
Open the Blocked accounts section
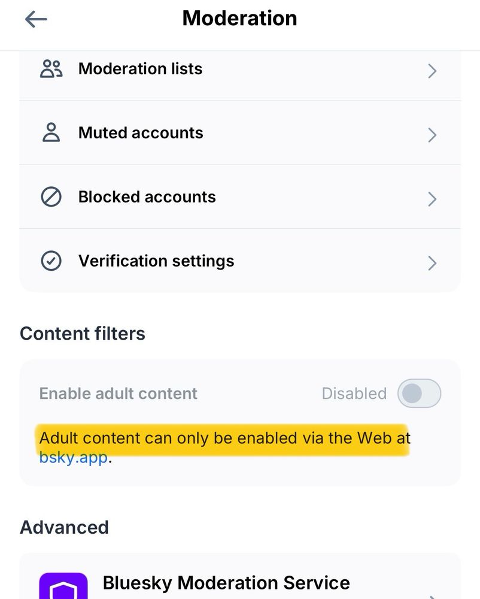(x=239, y=197)
